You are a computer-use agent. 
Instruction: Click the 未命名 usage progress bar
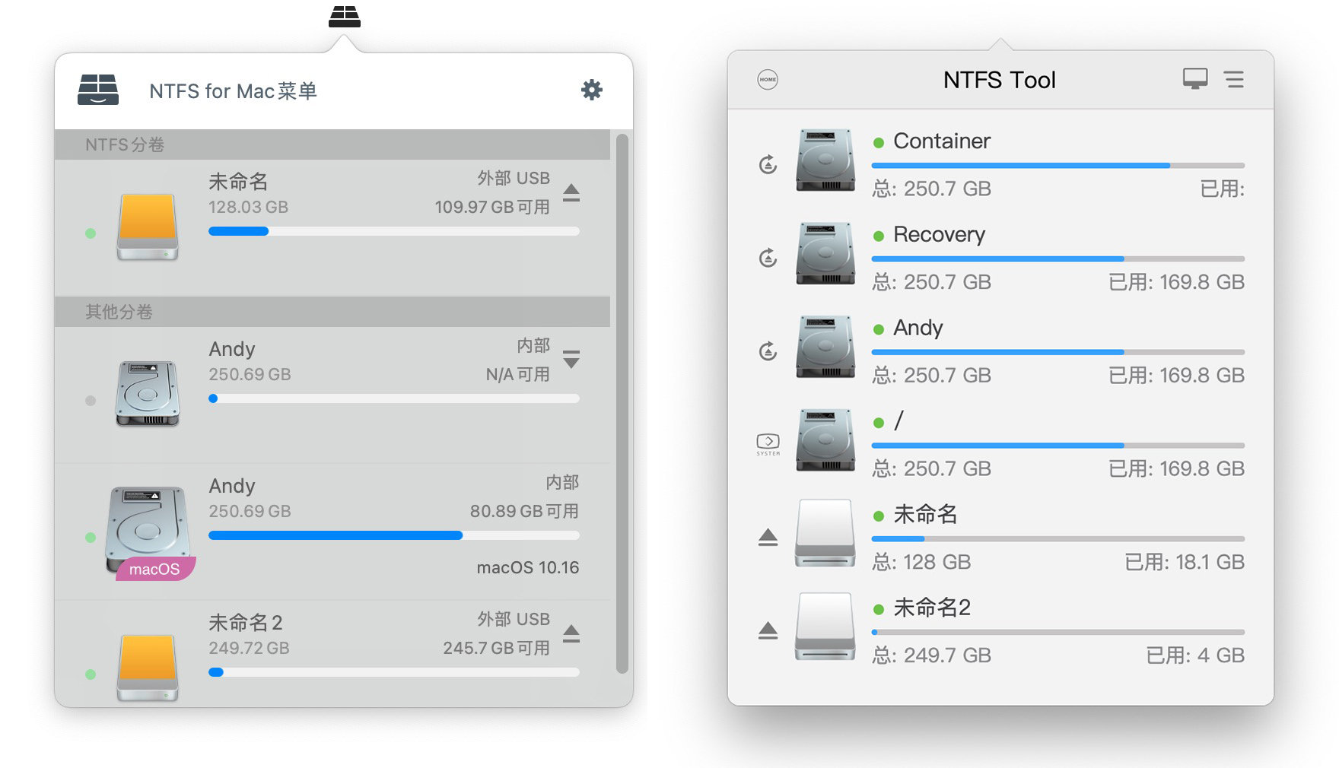click(x=394, y=231)
